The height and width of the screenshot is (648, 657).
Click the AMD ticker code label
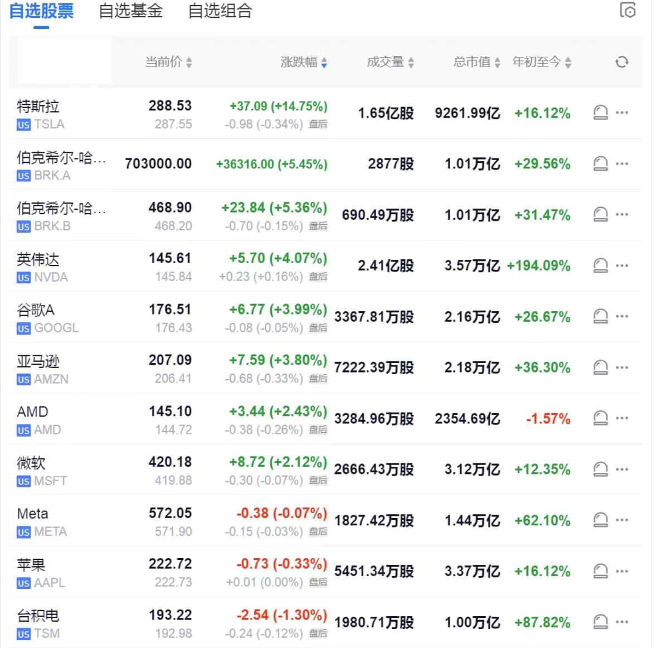point(48,429)
